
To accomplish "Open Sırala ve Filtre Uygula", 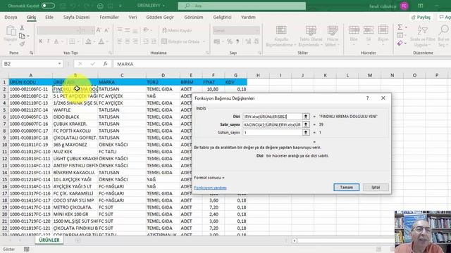I will pos(422,36).
